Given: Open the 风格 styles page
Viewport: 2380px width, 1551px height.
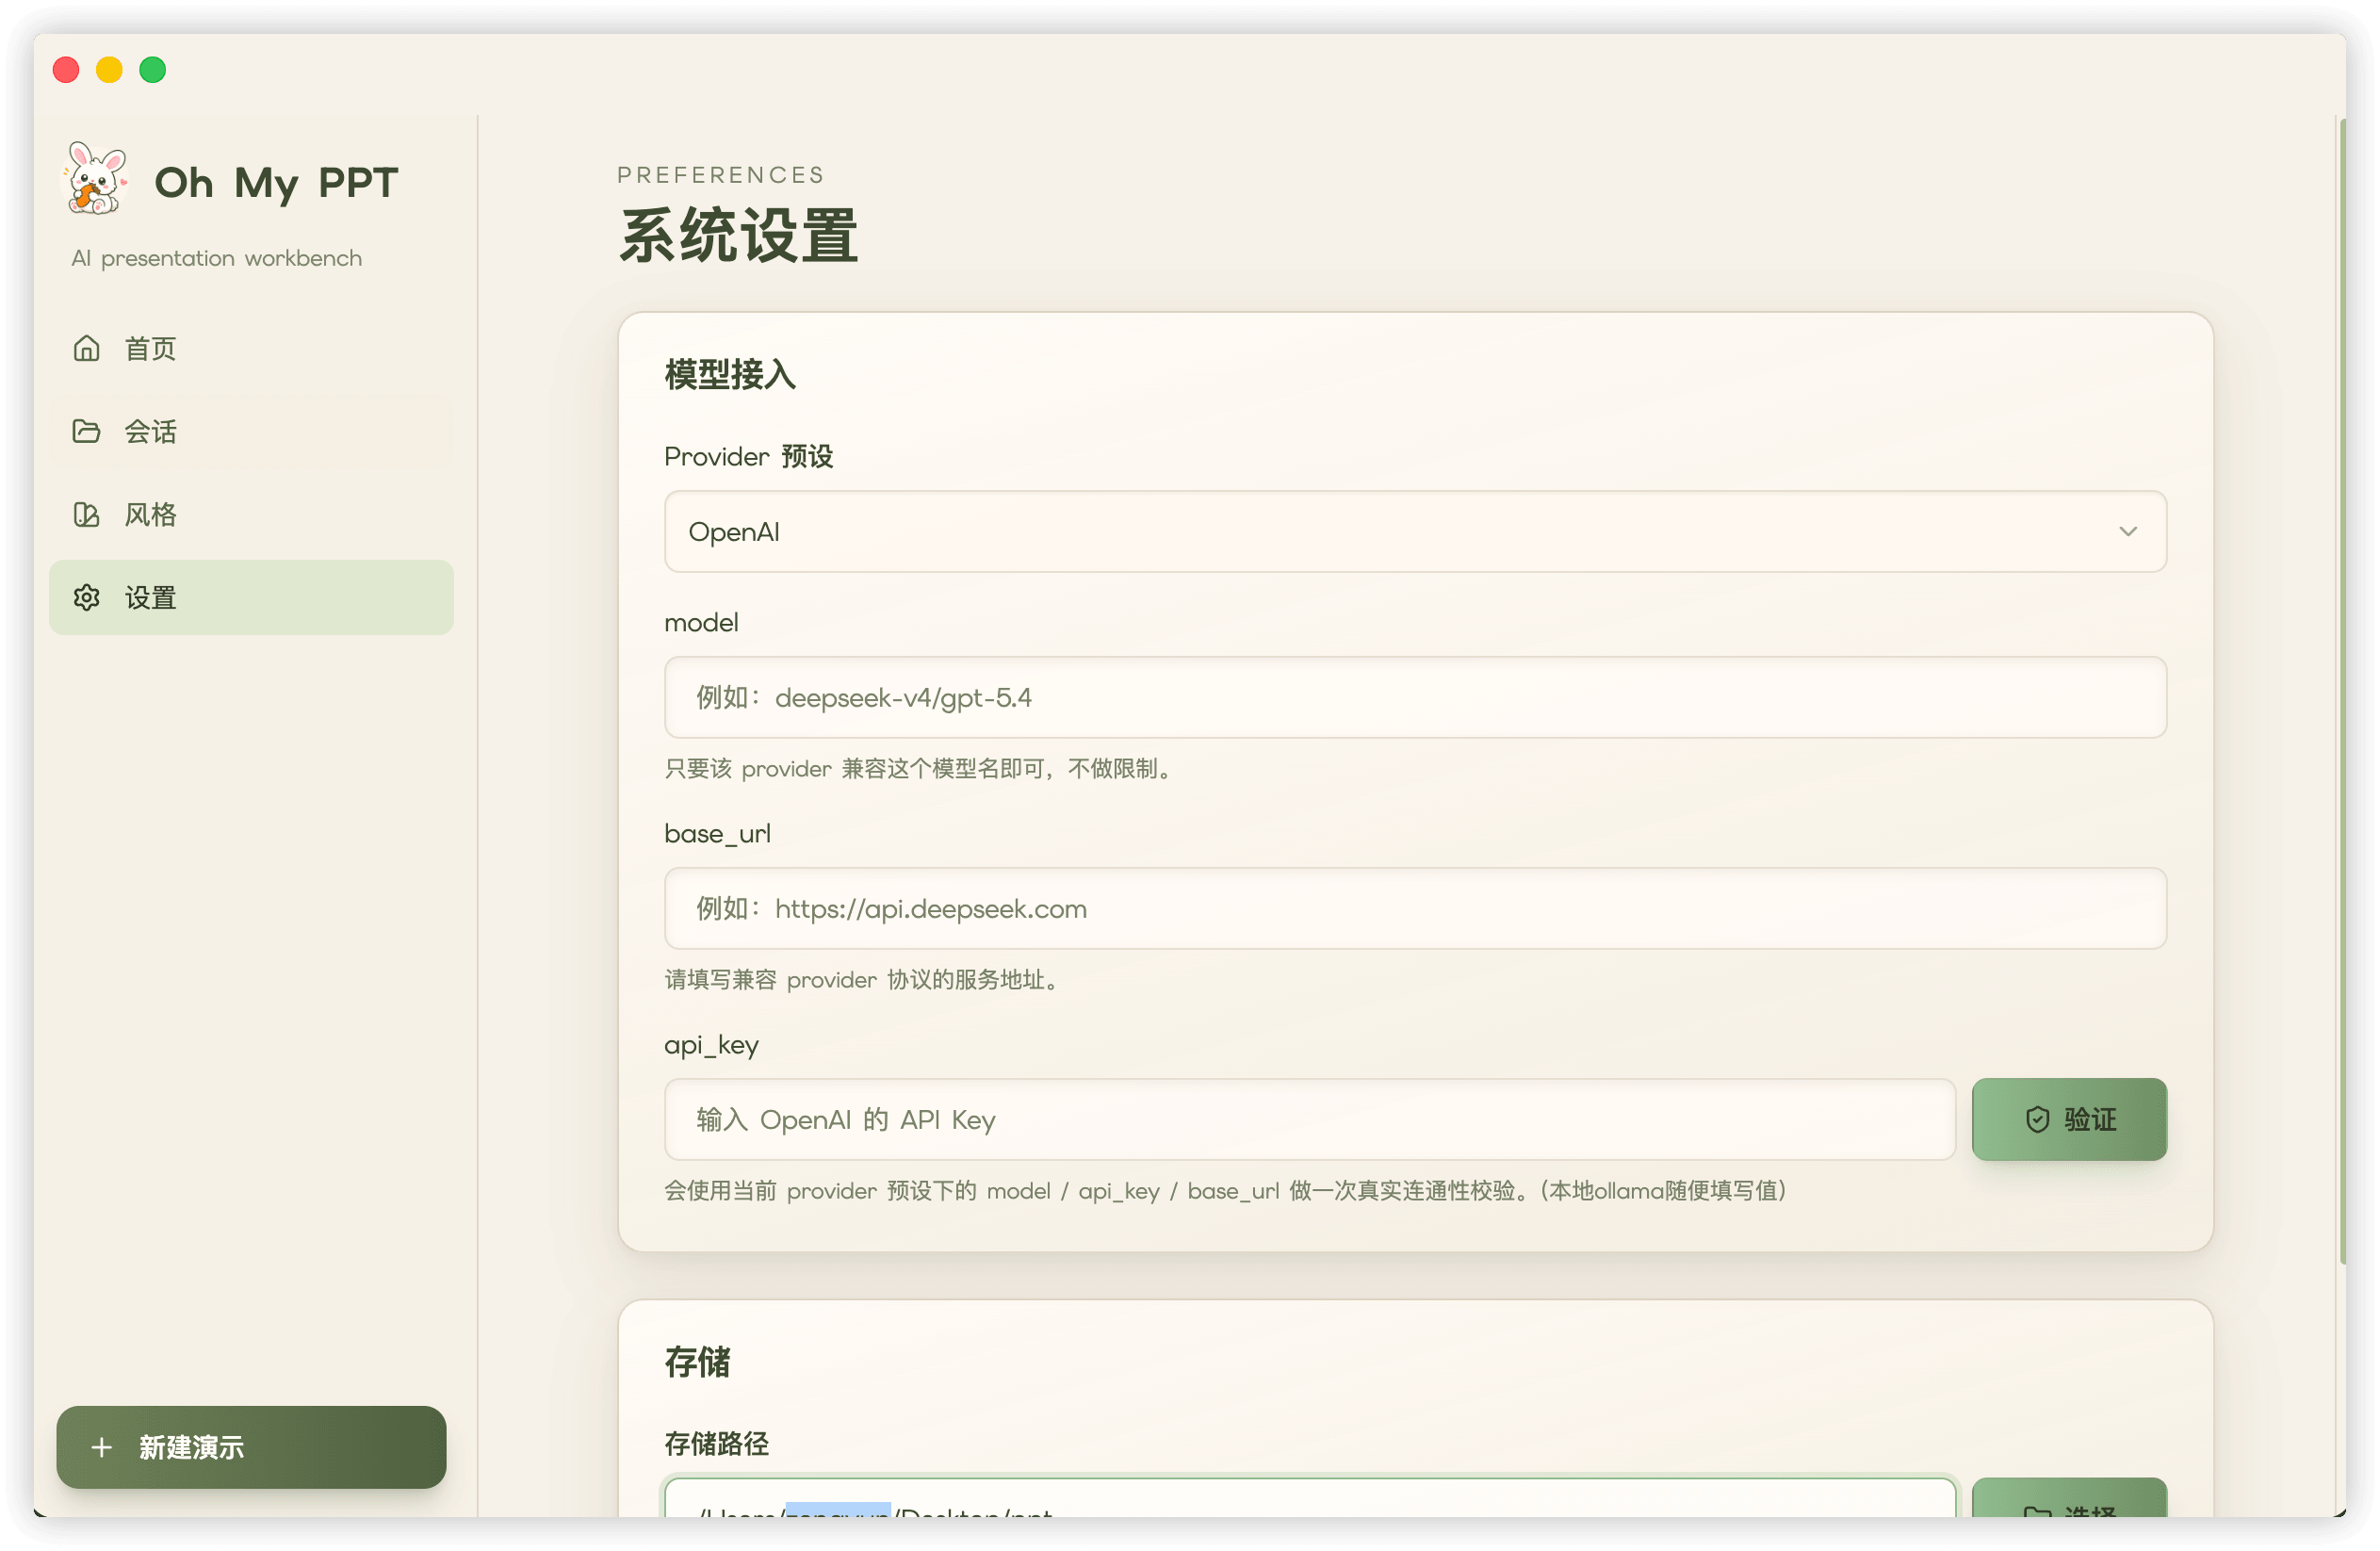Looking at the screenshot, I should pyautogui.click(x=251, y=514).
